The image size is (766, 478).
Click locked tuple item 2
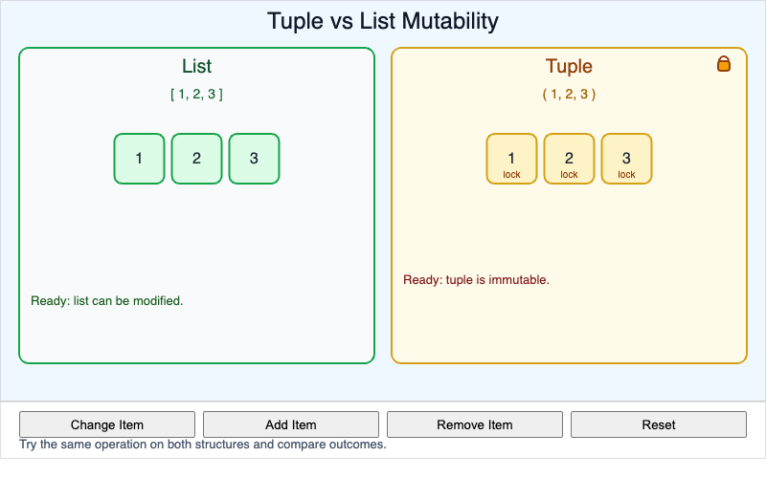pos(569,159)
